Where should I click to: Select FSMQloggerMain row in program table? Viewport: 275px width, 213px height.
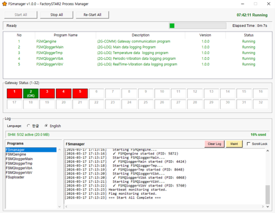coord(137,47)
